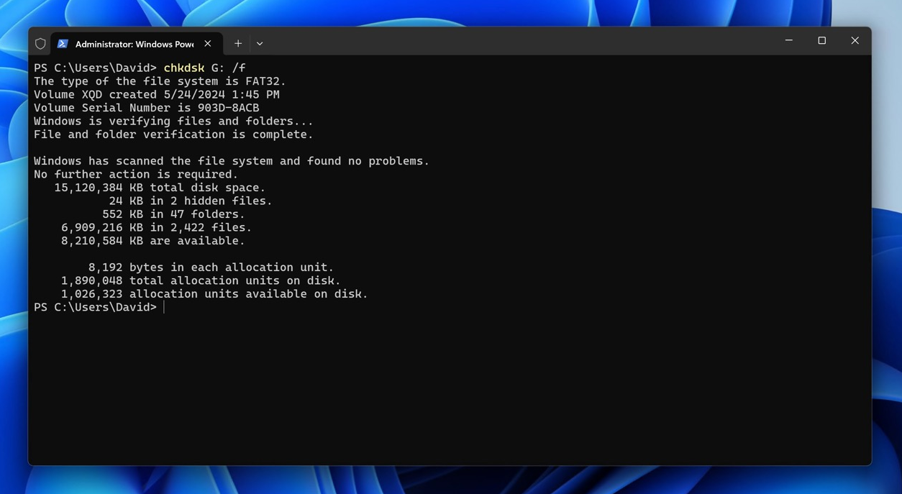This screenshot has width=902, height=494.
Task: Click the "File and folder verification is complete" line
Action: (x=173, y=134)
